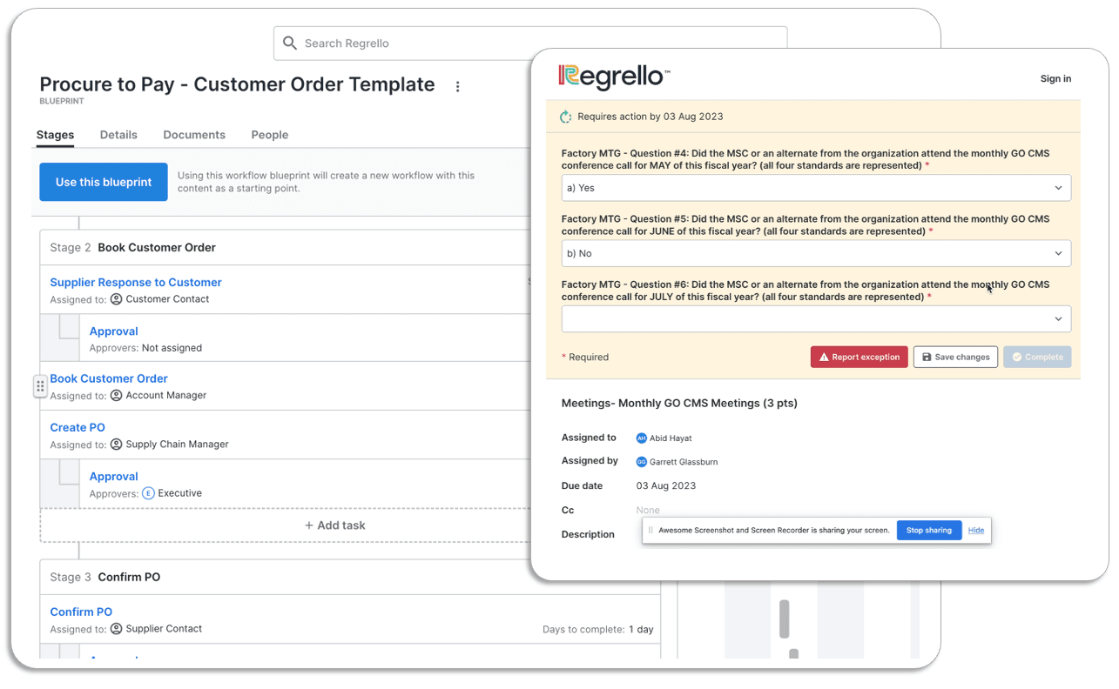The width and height of the screenshot is (1119, 689).
Task: Open the Create PO task link
Action: [x=78, y=427]
